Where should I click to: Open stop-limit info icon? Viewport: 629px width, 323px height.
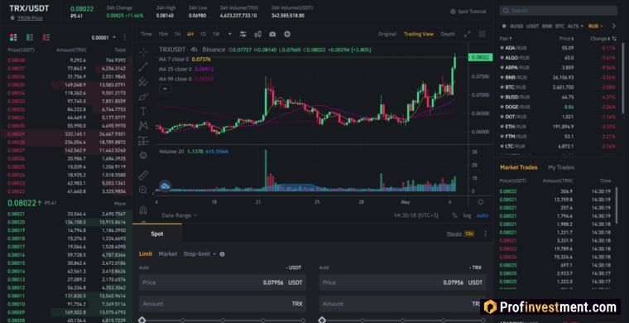223,254
